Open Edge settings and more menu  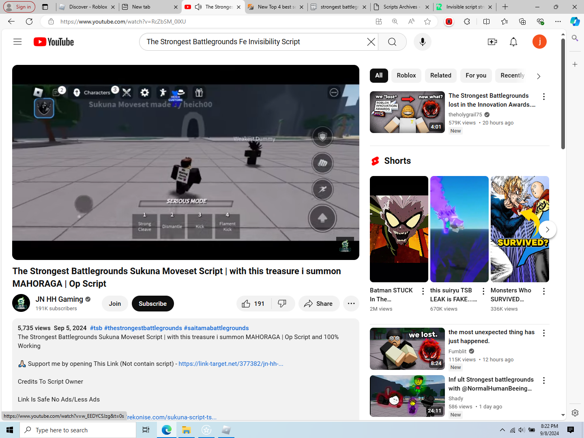tap(558, 21)
